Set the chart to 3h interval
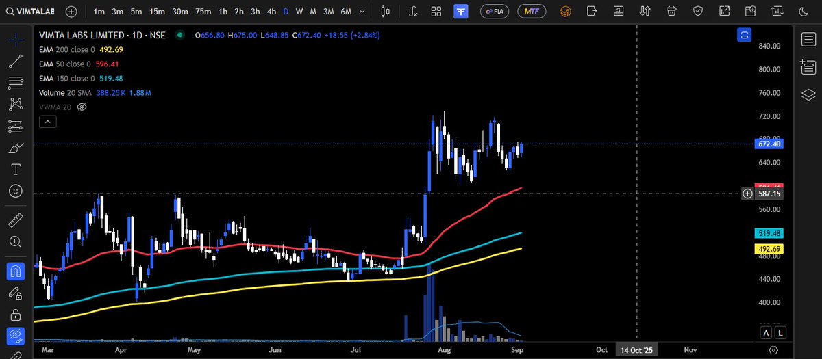 click(x=256, y=12)
